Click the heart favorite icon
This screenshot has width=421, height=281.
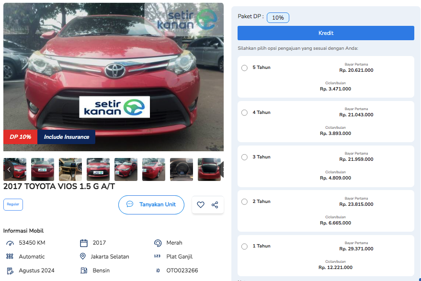pos(201,205)
